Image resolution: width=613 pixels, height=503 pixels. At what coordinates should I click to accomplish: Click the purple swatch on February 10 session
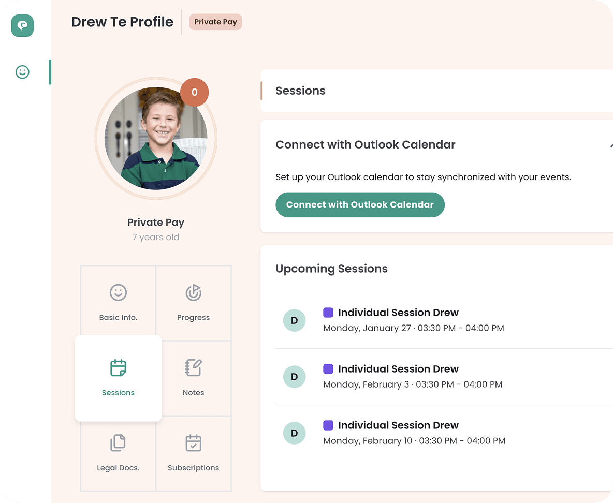[x=328, y=425]
